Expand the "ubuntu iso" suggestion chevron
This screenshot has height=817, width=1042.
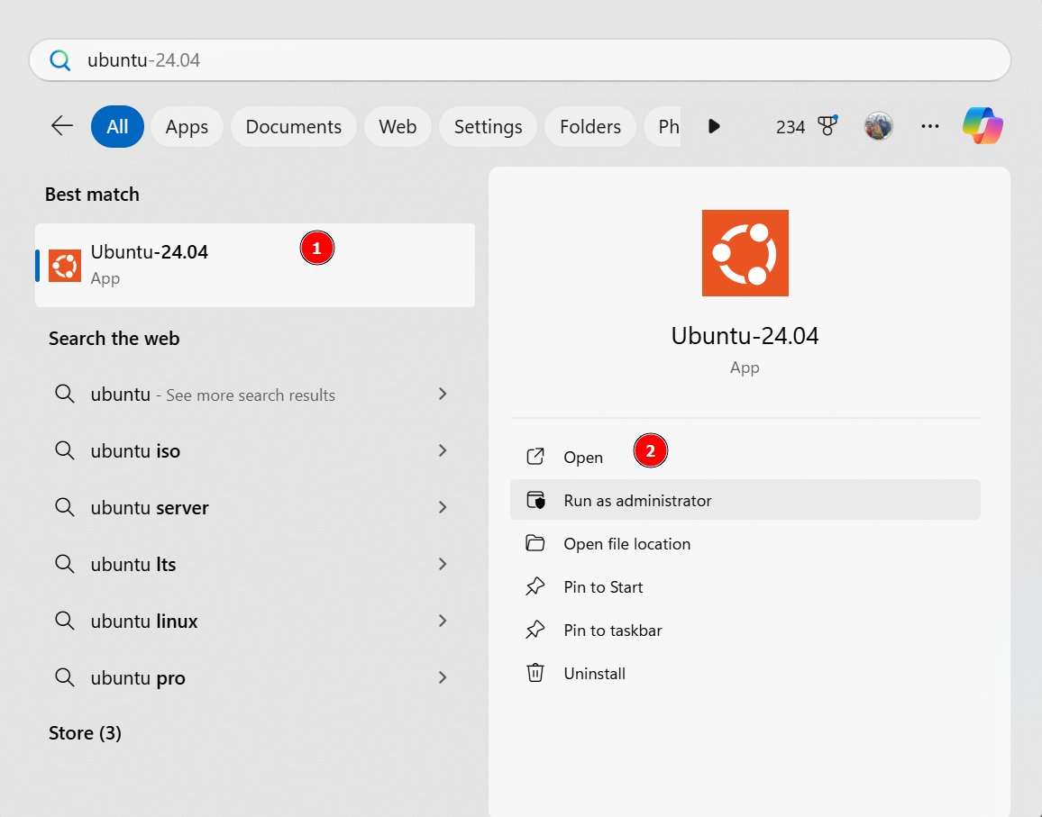tap(443, 450)
